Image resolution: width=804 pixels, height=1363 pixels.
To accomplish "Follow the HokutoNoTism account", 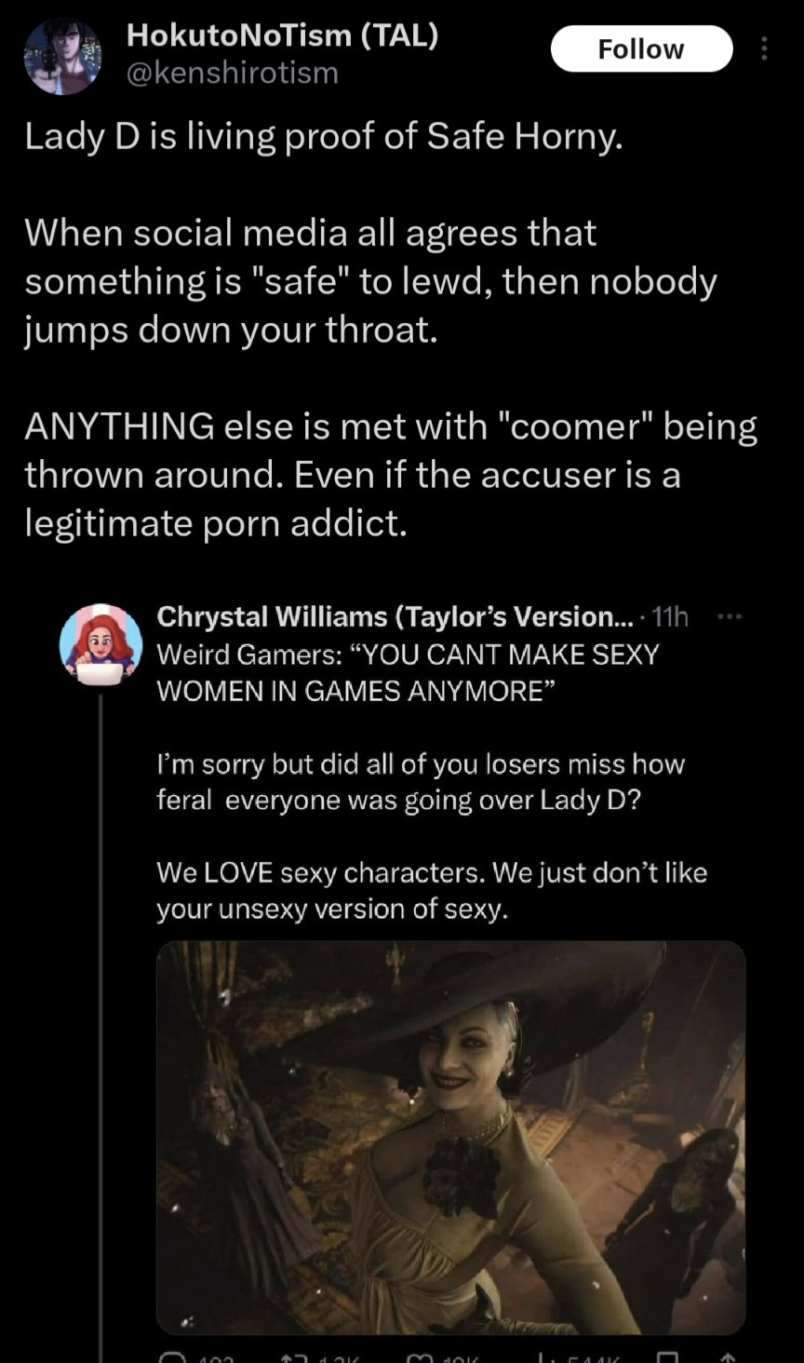I will pos(641,48).
